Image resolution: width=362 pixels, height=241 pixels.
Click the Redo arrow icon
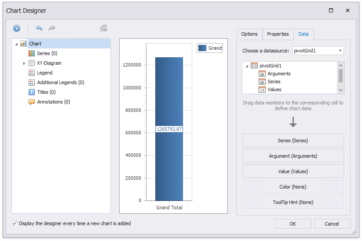click(52, 28)
